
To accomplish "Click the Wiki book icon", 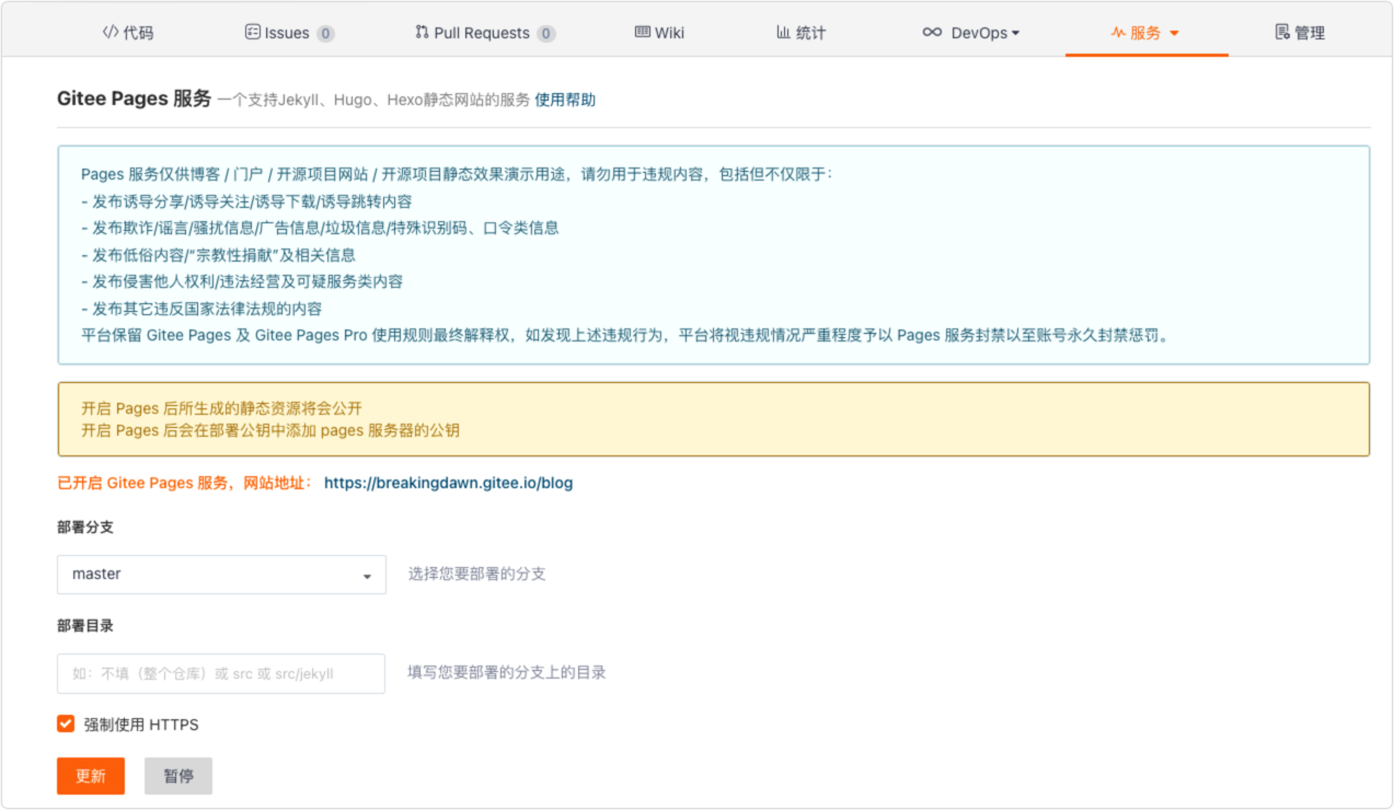I will tap(642, 32).
